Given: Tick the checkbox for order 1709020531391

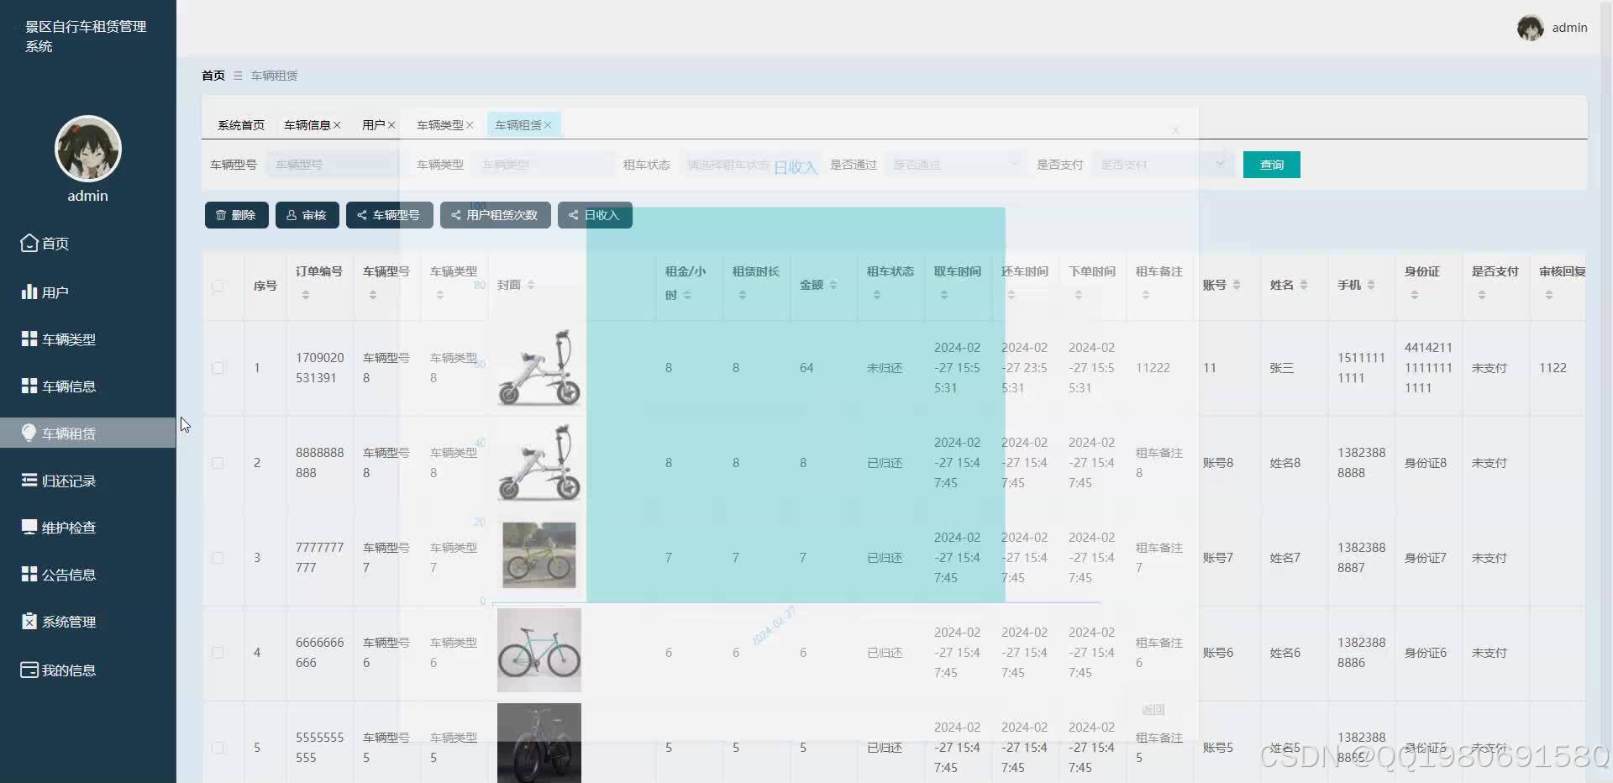Looking at the screenshot, I should tap(219, 367).
